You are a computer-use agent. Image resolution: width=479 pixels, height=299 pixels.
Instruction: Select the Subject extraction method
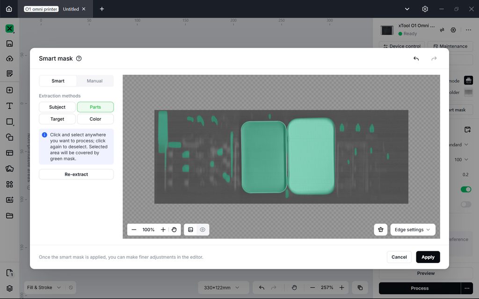(x=57, y=107)
